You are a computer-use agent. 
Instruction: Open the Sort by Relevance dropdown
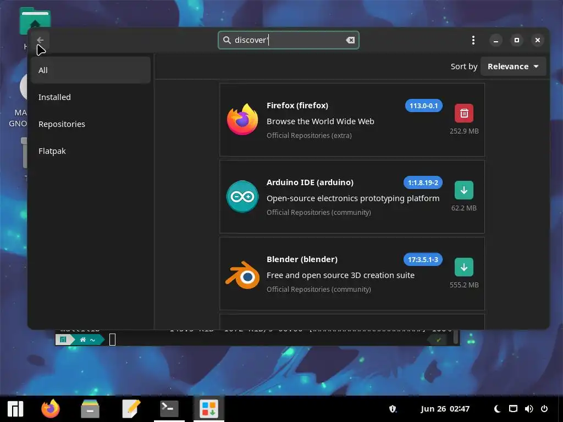coord(513,66)
